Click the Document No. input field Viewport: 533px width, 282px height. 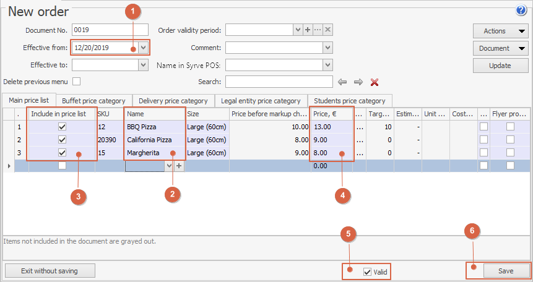pyautogui.click(x=110, y=30)
